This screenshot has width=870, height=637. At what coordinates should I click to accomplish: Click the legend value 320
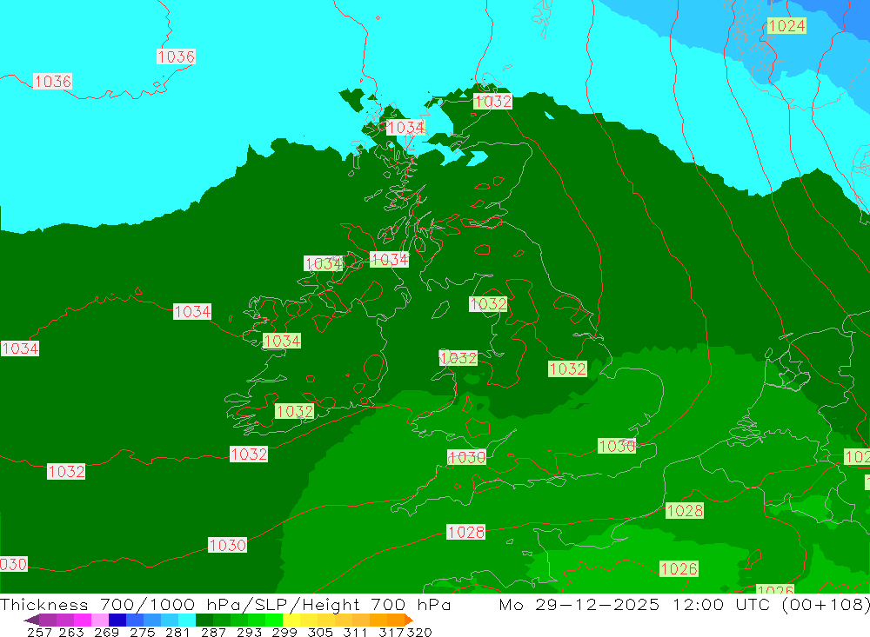419,633
